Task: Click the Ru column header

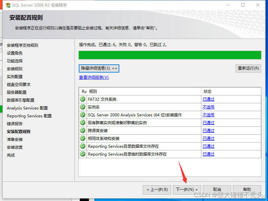Action: (83, 92)
